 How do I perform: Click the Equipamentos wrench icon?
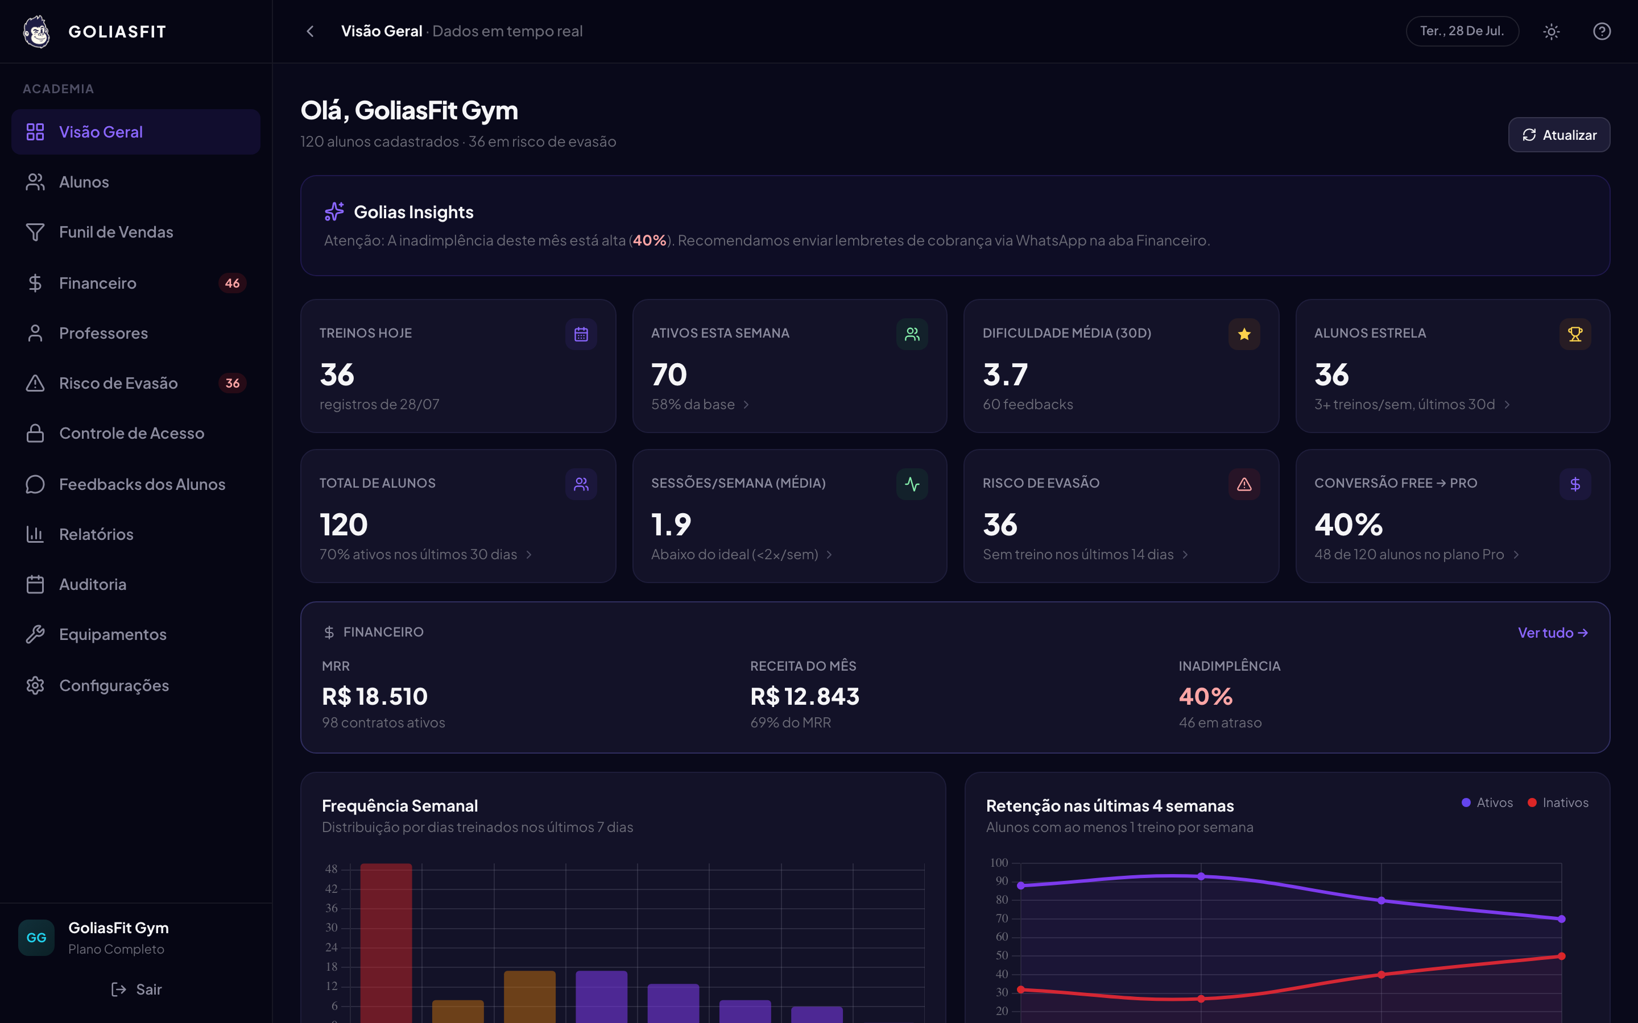[x=35, y=634]
